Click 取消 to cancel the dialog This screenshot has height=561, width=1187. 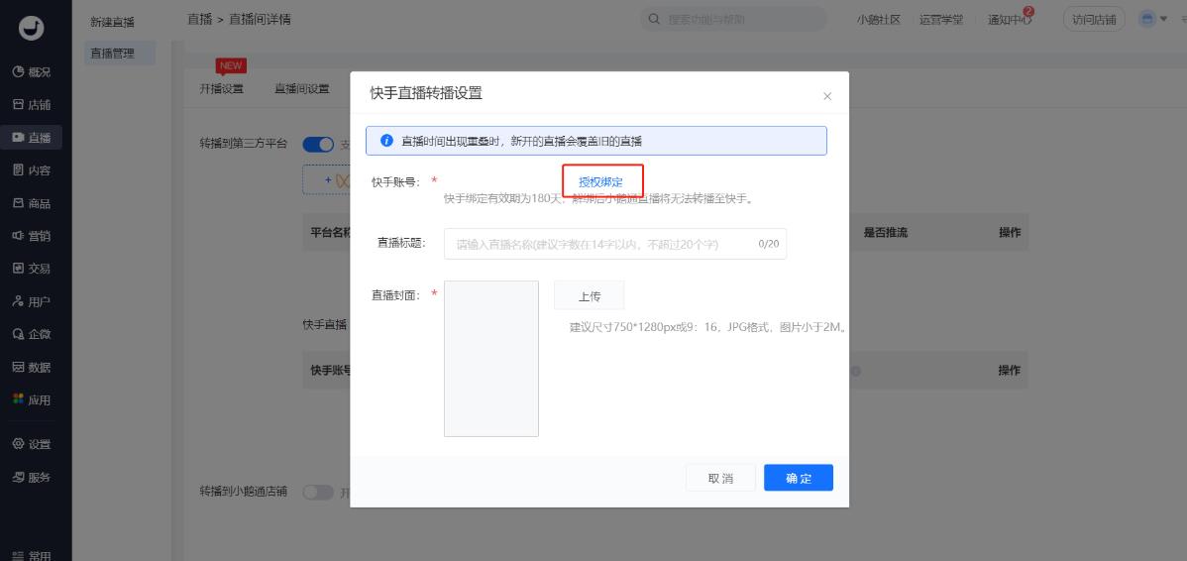point(720,478)
